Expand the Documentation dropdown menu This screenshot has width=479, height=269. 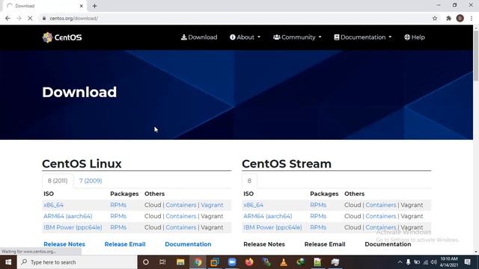[x=362, y=37]
